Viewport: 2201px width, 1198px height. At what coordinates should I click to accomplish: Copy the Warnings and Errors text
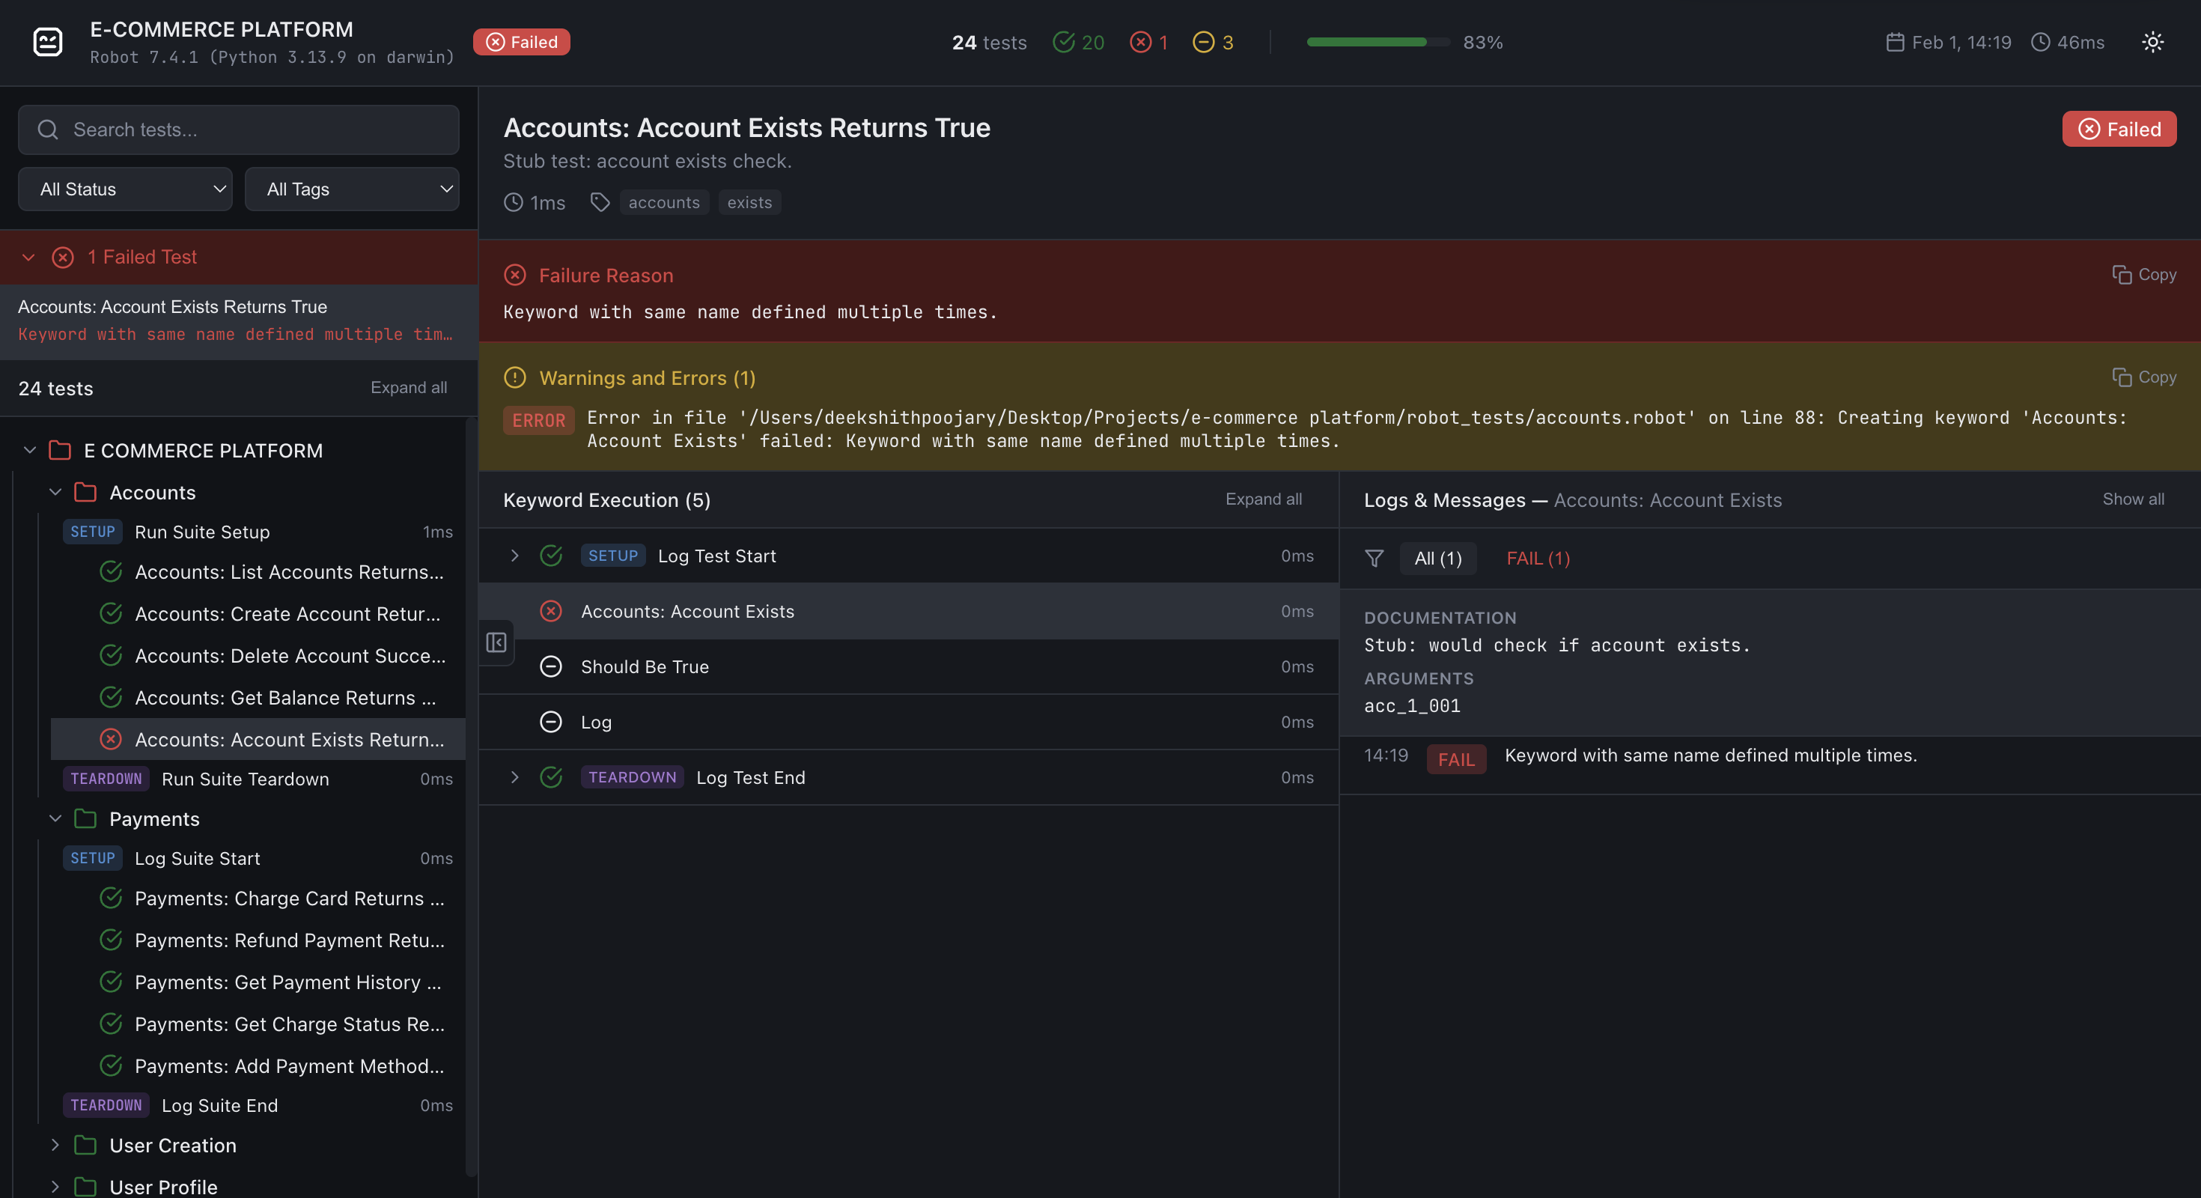pos(2144,377)
